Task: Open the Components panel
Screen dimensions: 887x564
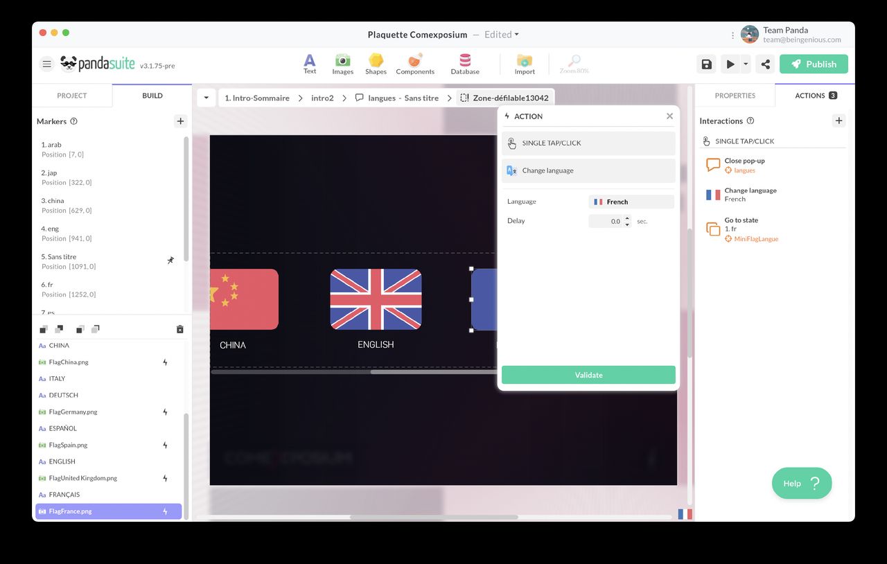Action: (414, 64)
